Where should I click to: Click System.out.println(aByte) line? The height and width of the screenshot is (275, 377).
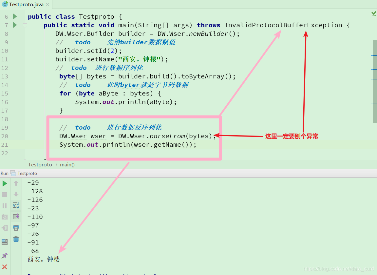click(126, 102)
